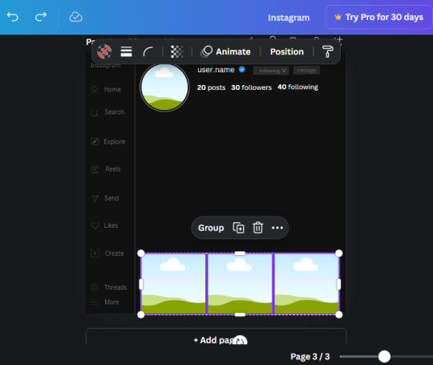Click More in the mockup sidebar
433x365 pixels.
[x=111, y=302]
